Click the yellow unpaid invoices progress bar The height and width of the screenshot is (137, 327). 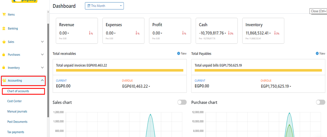tap(119, 70)
